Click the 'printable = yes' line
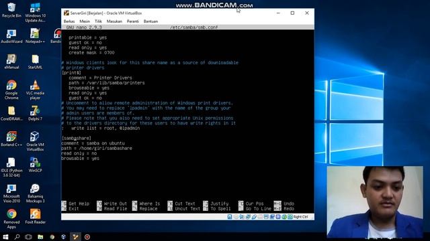This screenshot has height=241, width=430. pyautogui.click(x=88, y=37)
